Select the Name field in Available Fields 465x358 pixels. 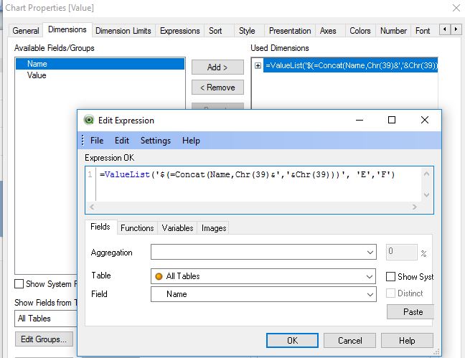pos(100,64)
